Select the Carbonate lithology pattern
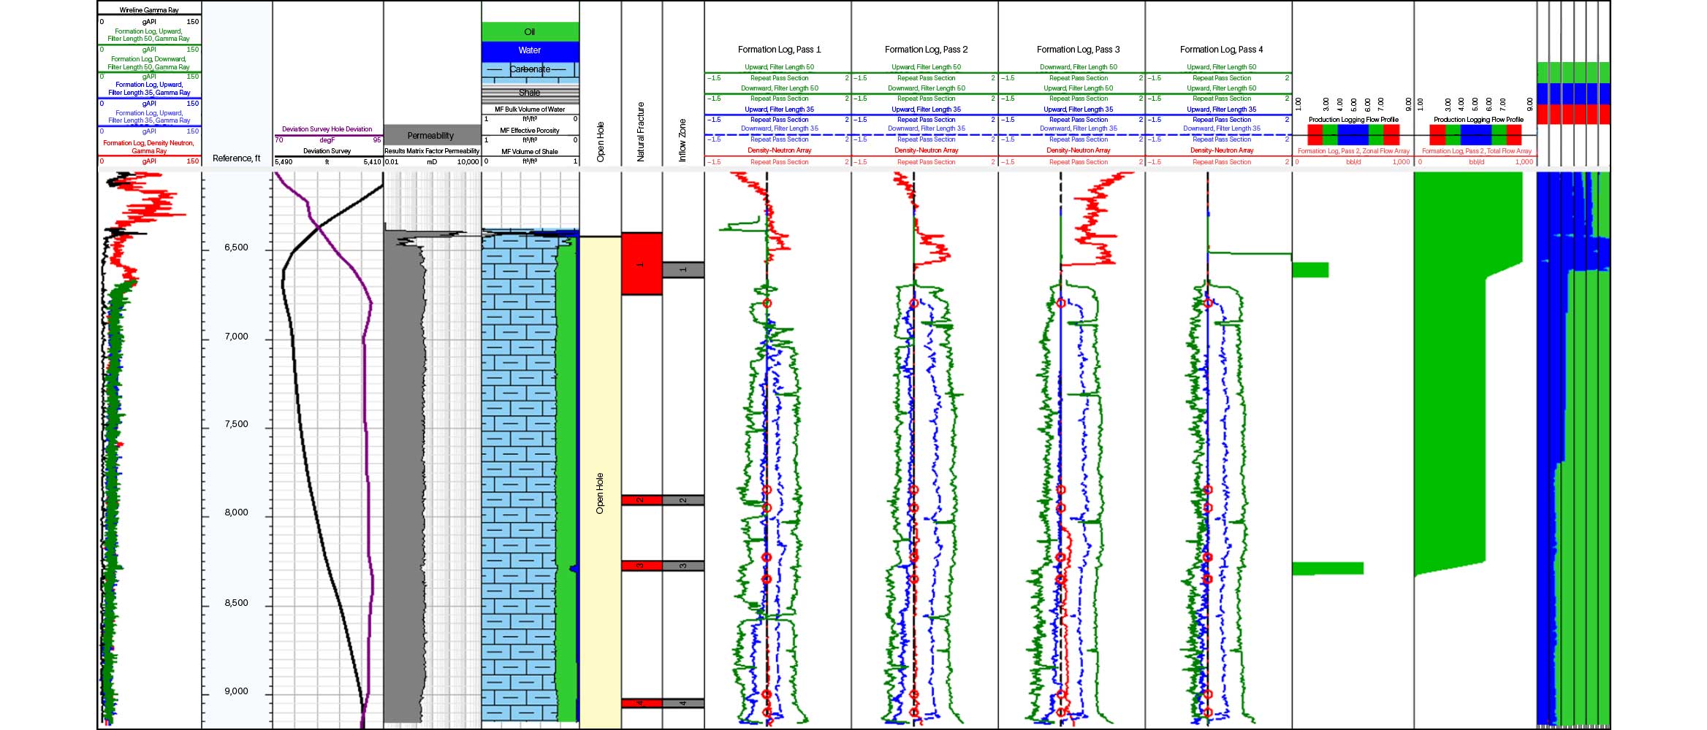Viewport: 1707px width, 730px height. (529, 70)
